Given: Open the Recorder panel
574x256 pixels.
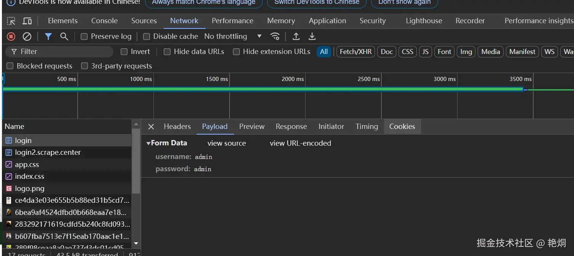Looking at the screenshot, I should click(x=470, y=21).
